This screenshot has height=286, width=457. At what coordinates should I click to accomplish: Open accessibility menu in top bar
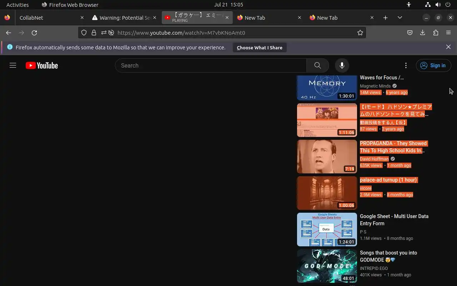pos(409,5)
